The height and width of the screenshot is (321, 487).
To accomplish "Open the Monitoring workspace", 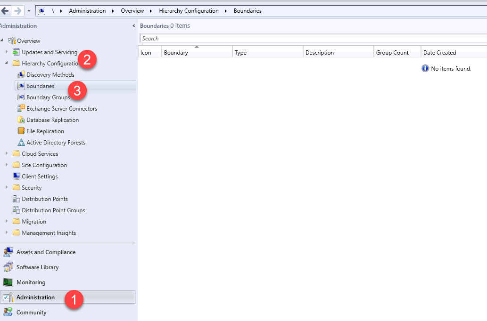I will (x=31, y=282).
